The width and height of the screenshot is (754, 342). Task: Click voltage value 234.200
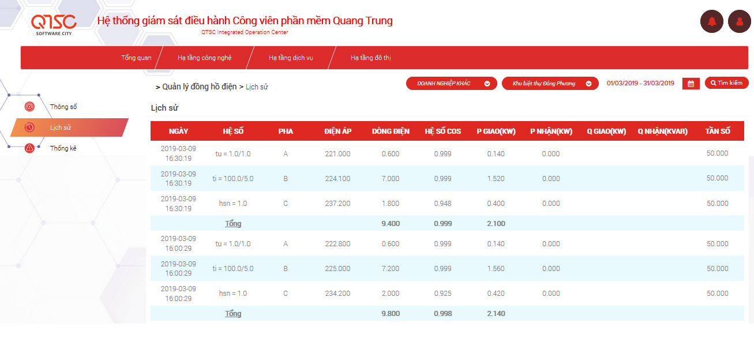tap(337, 294)
